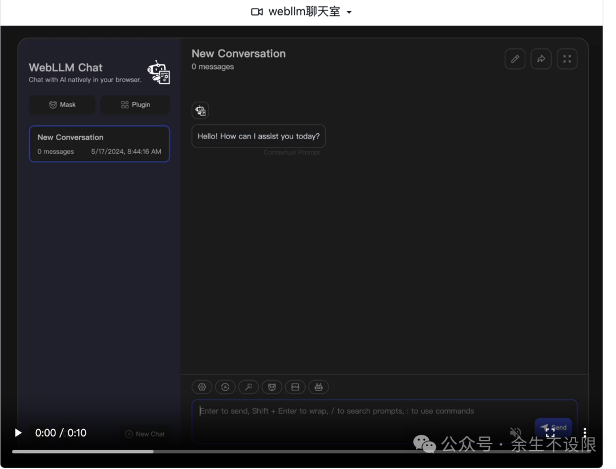This screenshot has width=616, height=469.
Task: Open the Plugin button
Action: tap(136, 105)
